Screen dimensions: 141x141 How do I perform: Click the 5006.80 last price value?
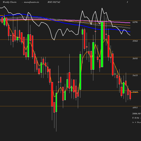click(136, 114)
